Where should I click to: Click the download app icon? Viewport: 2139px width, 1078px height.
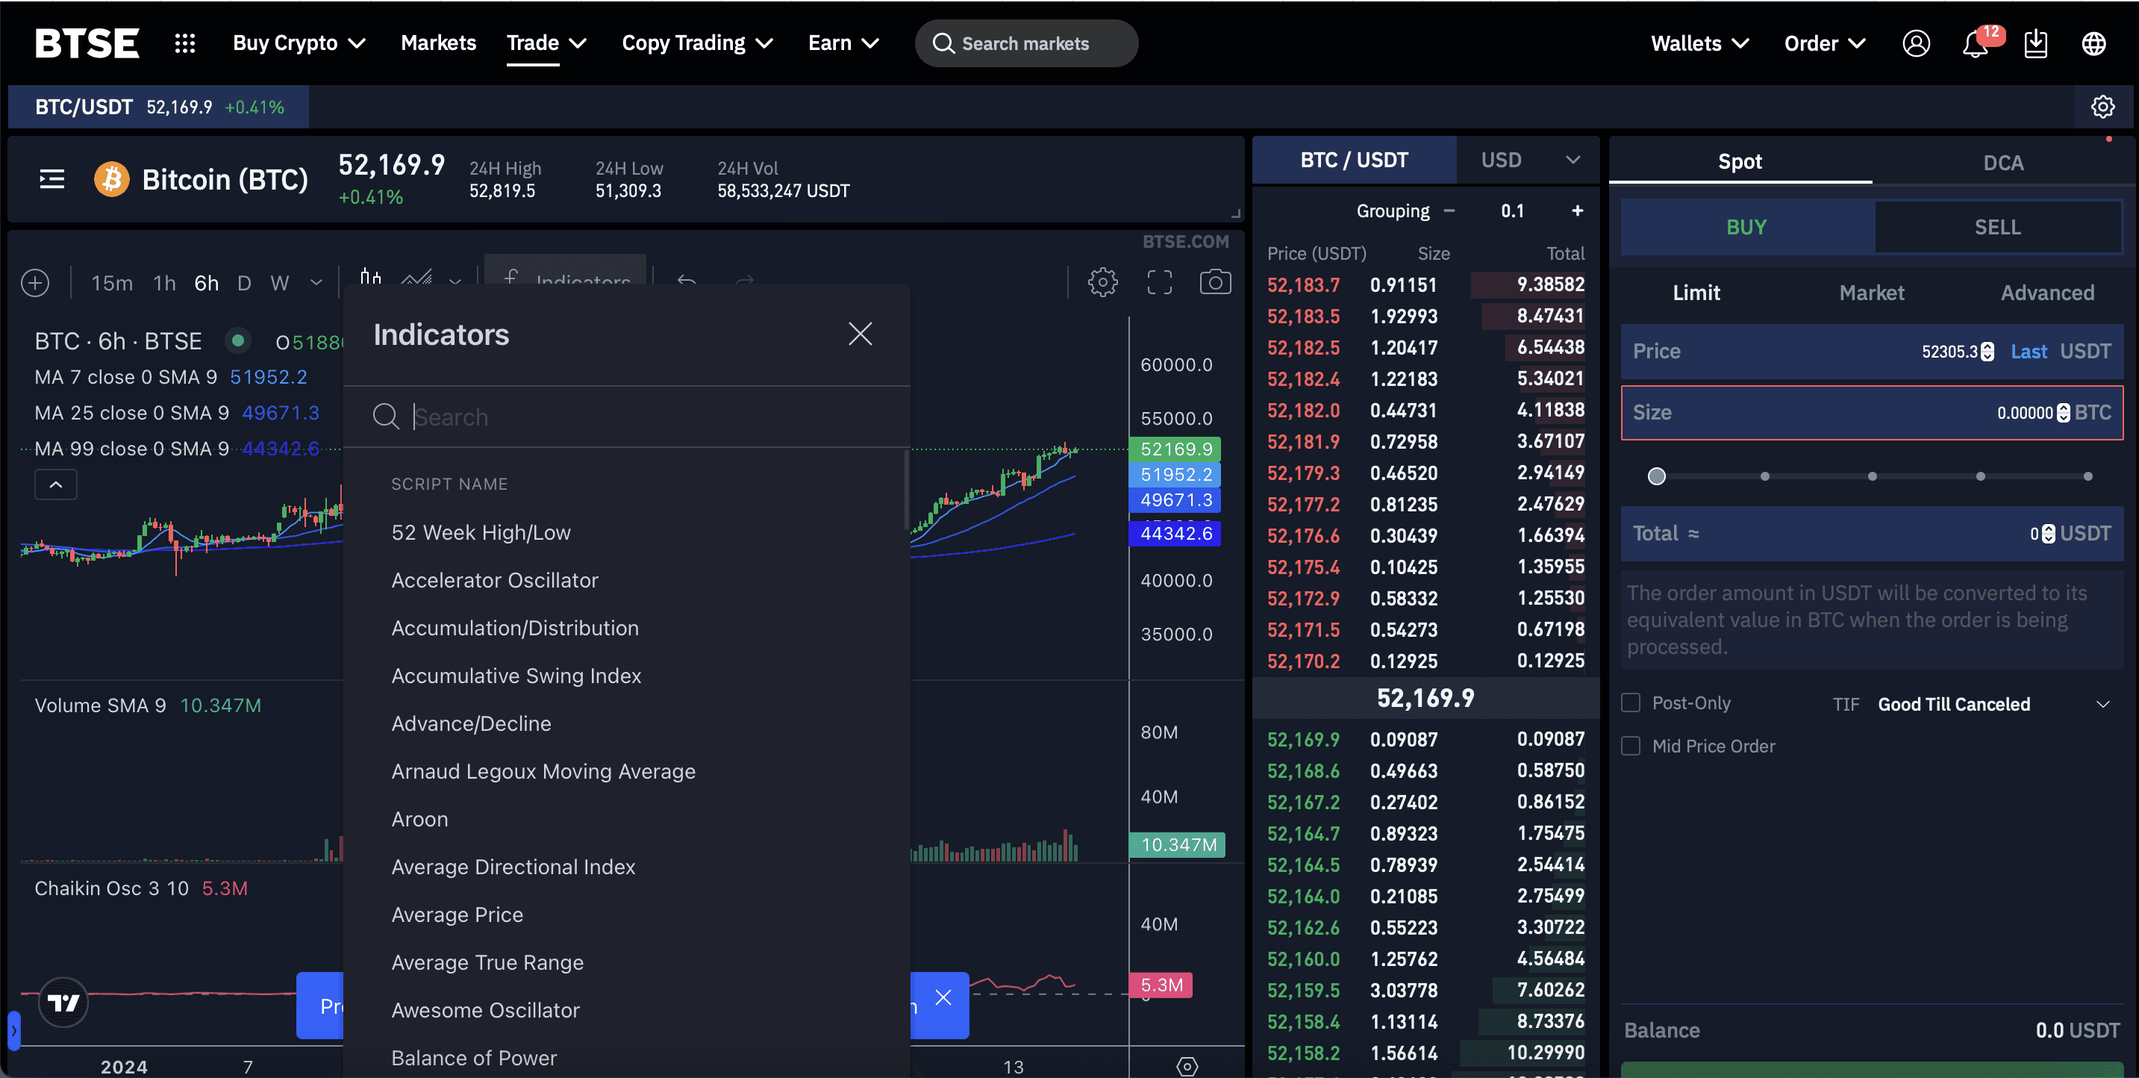click(x=2035, y=43)
